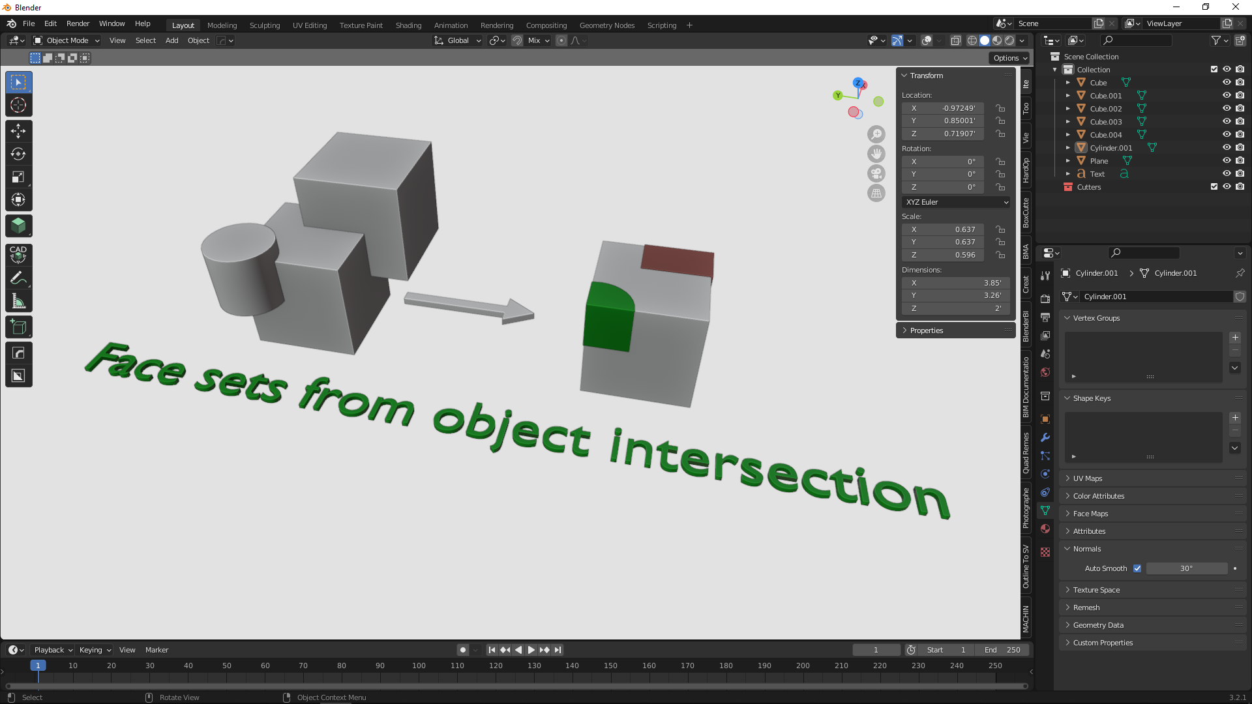Viewport: 1252px width, 704px height.
Task: Activate the Move tool
Action: pos(18,131)
